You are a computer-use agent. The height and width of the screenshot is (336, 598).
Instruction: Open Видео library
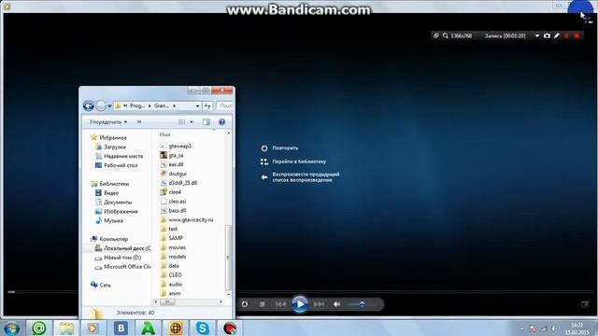[107, 193]
